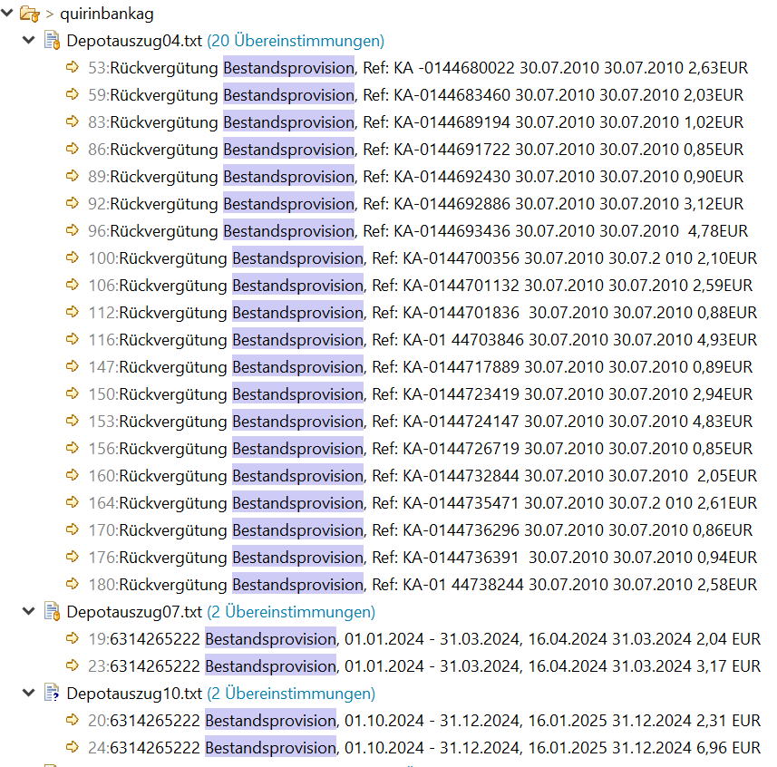Open match Ref KA-0144700356 2,10EUR

tap(422, 258)
